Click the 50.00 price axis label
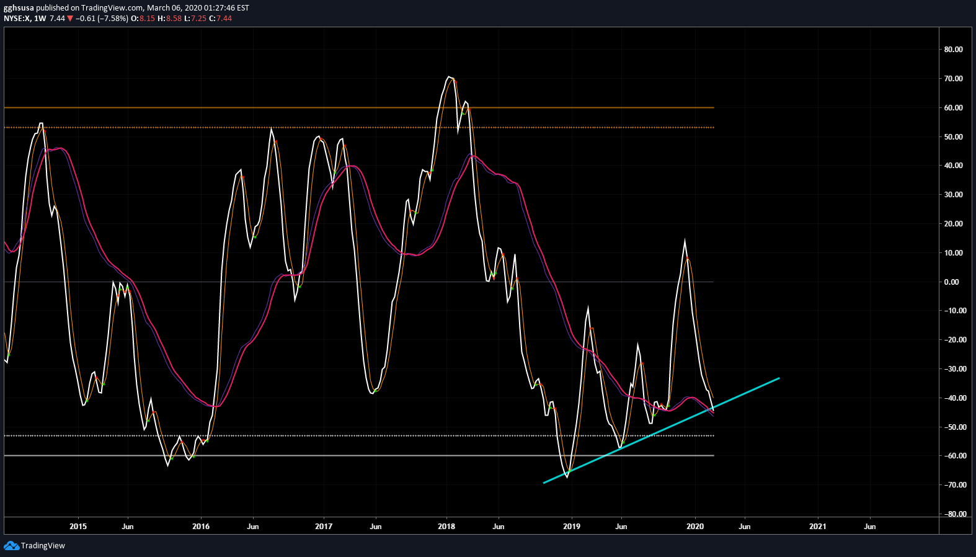The image size is (976, 557). (x=953, y=137)
